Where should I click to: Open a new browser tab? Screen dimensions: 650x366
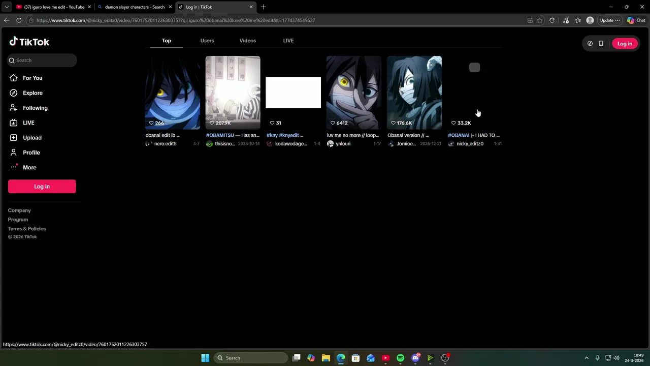tap(263, 7)
